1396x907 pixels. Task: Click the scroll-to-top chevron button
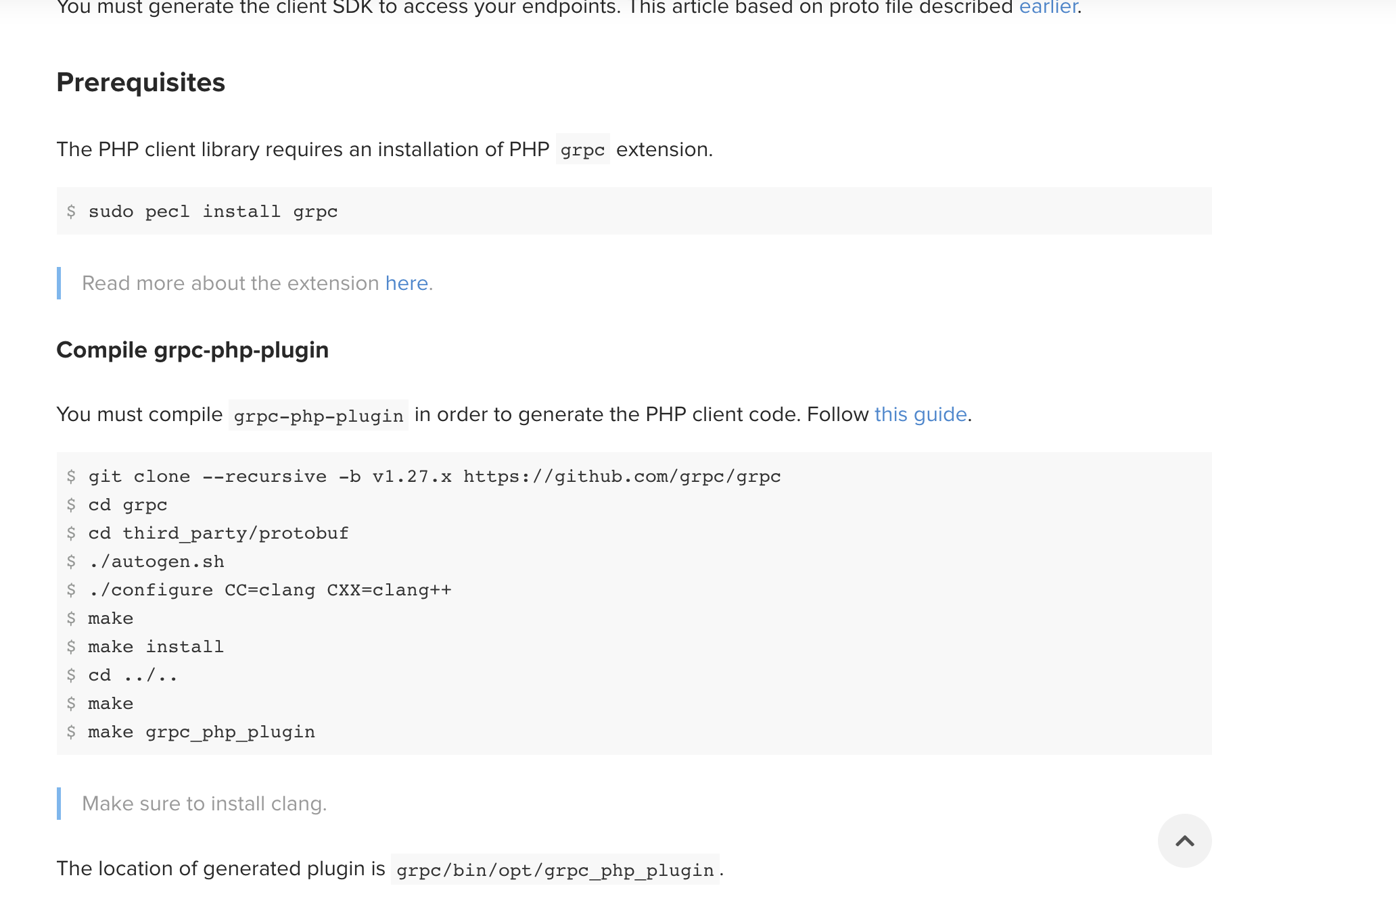coord(1184,841)
